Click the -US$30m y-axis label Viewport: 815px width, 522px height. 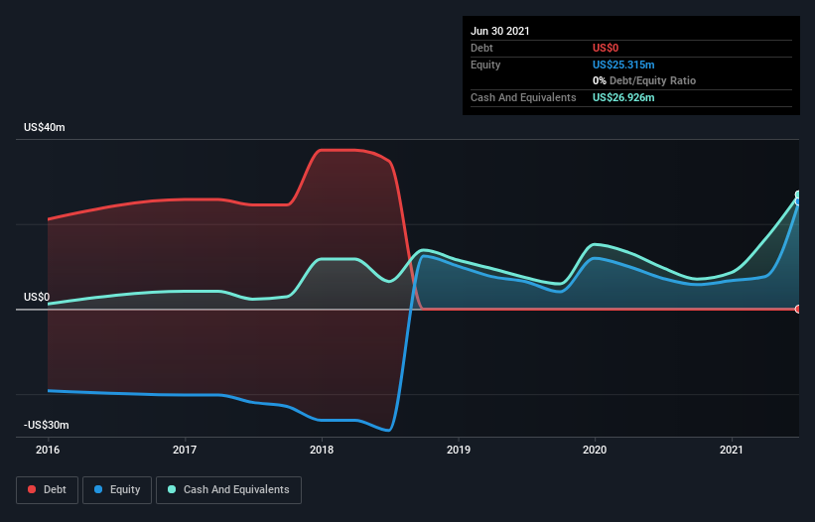point(47,425)
